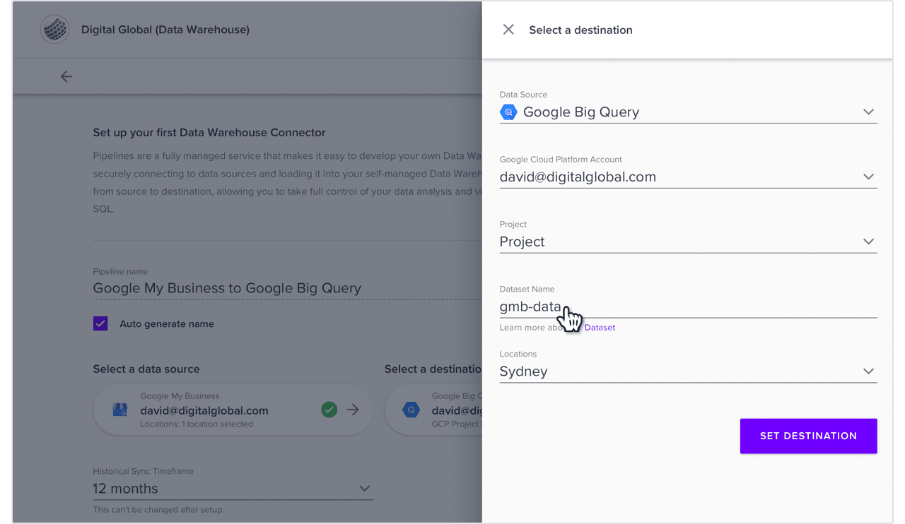Open the Project dropdown
This screenshot has width=905, height=524.
coord(688,242)
